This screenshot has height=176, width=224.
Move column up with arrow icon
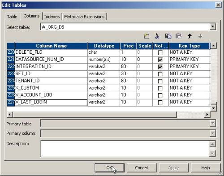coord(190,36)
